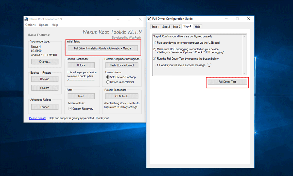This screenshot has height=176, width=293.
Task: Click the Please Donate link
Action: point(38,118)
